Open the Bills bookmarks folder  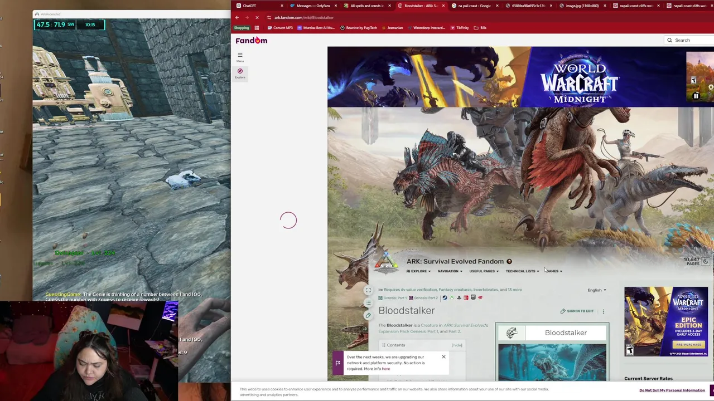480,28
